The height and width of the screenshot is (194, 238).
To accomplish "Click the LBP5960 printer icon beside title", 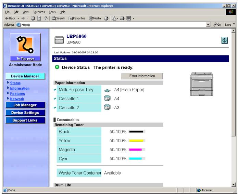I will point(59,40).
